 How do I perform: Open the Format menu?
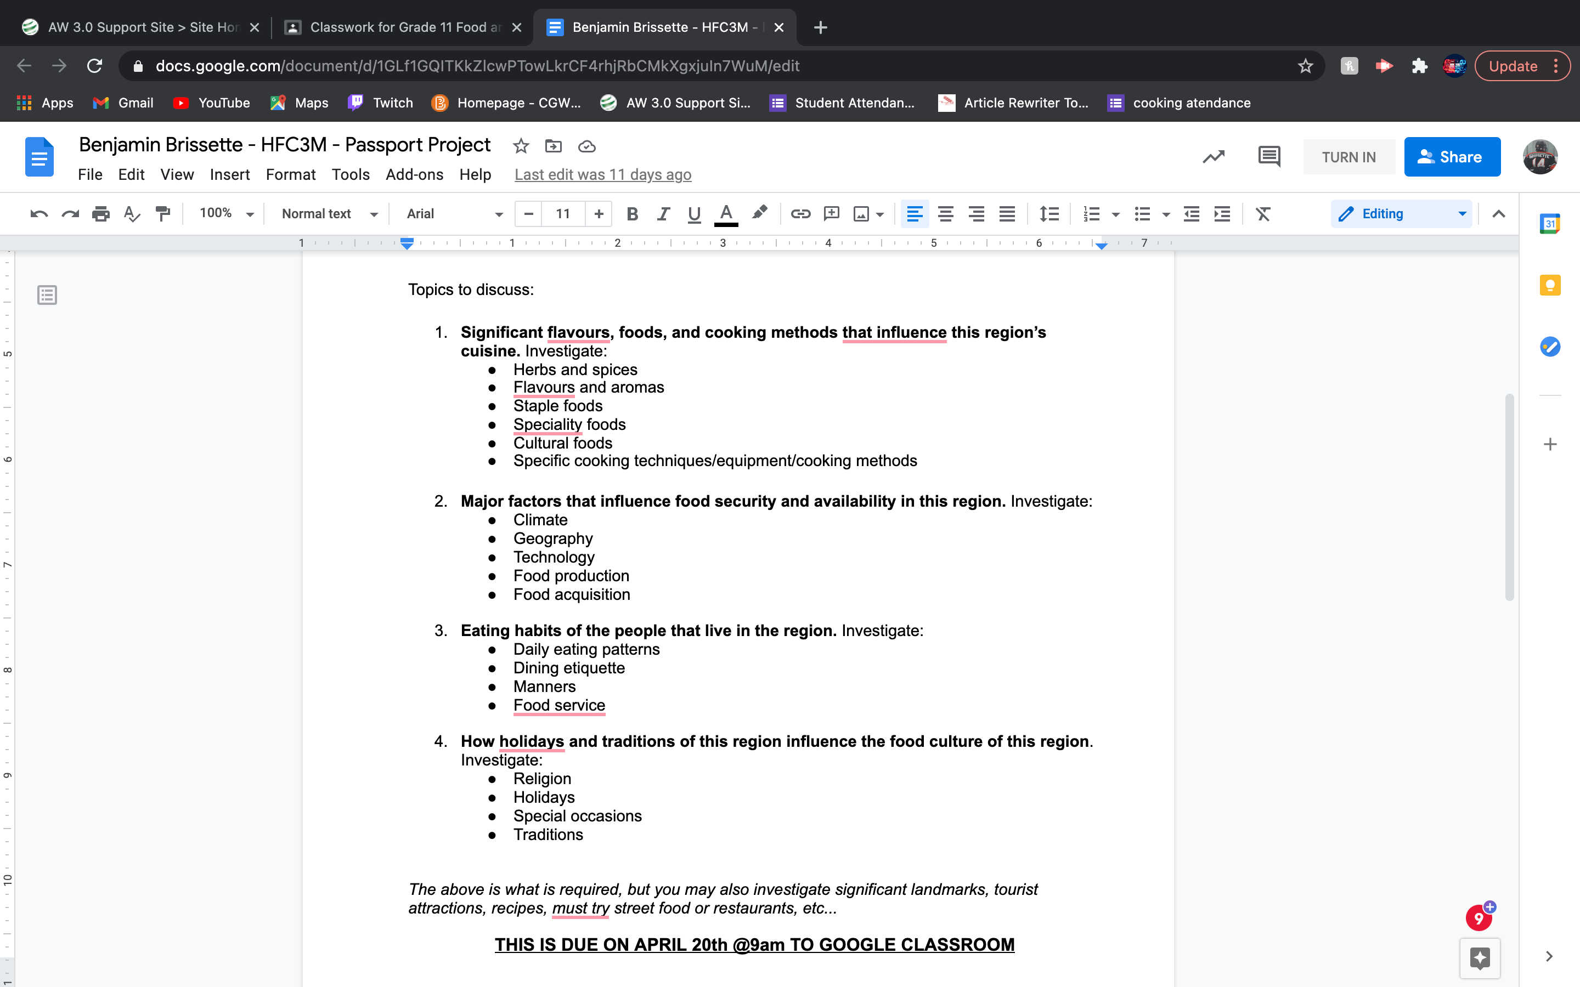(x=290, y=174)
